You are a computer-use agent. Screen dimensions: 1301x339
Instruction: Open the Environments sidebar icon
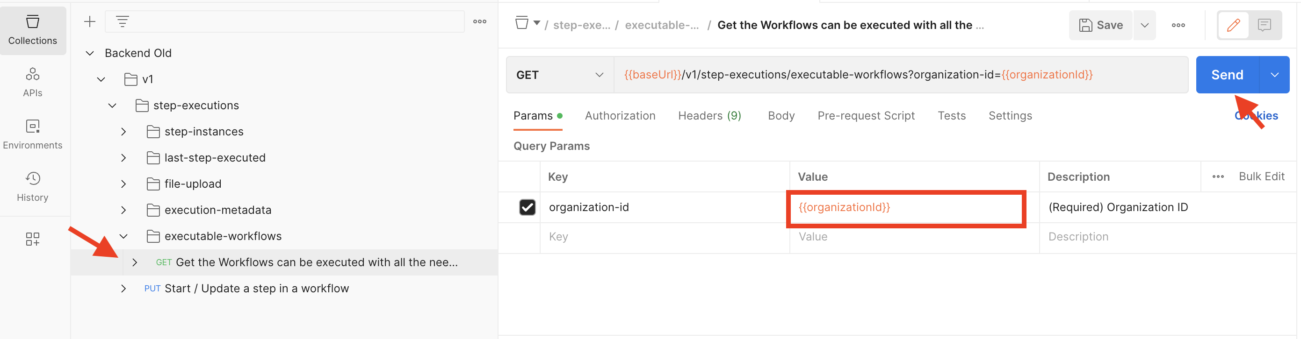[32, 133]
